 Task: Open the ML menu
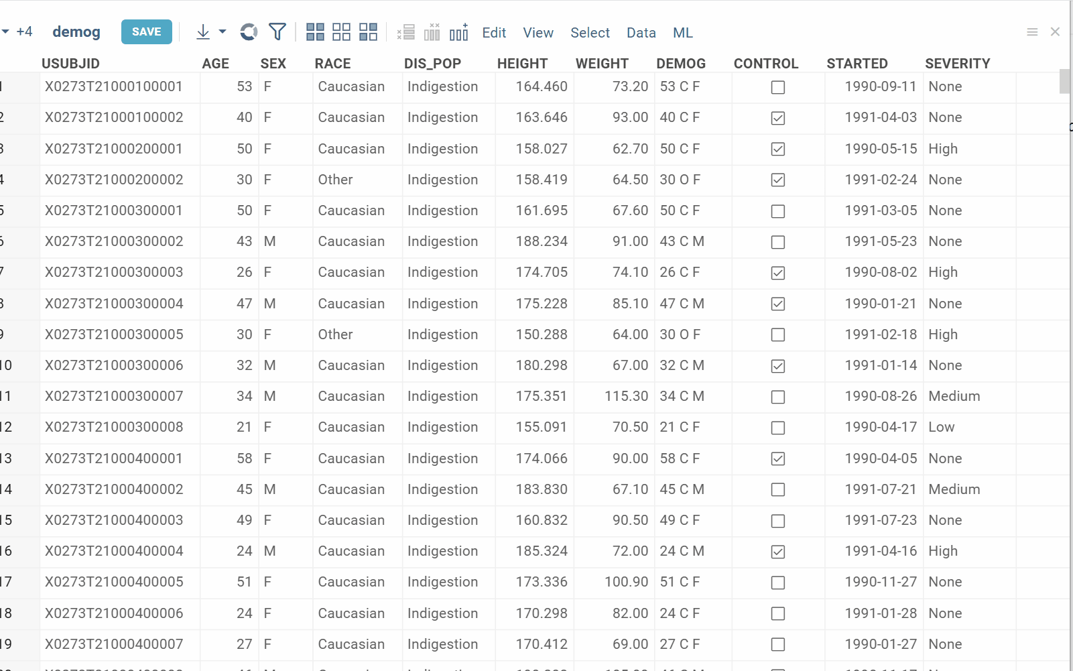pyautogui.click(x=682, y=33)
